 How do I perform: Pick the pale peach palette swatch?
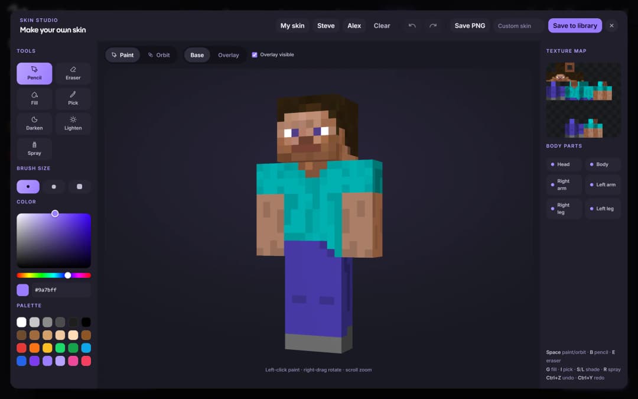coord(73,335)
